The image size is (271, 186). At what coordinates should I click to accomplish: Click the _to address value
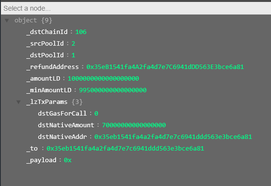(125, 149)
